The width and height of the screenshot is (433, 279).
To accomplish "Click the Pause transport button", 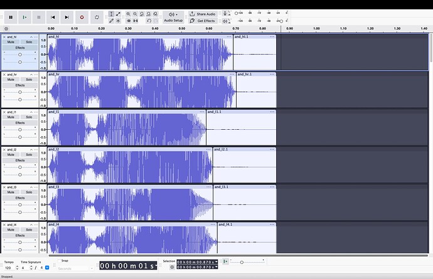I will pyautogui.click(x=11, y=18).
